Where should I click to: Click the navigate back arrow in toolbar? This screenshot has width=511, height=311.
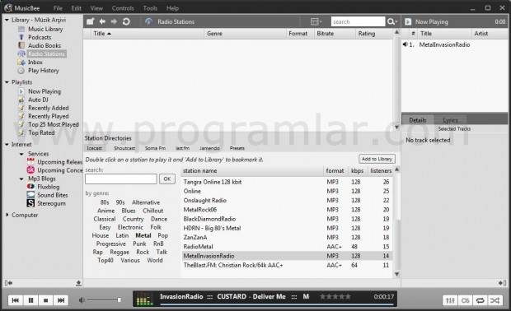click(102, 21)
